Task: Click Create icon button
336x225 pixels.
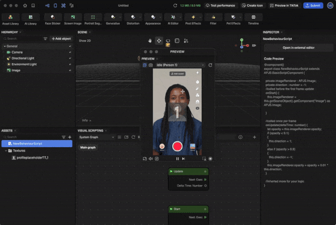Action: point(253,6)
